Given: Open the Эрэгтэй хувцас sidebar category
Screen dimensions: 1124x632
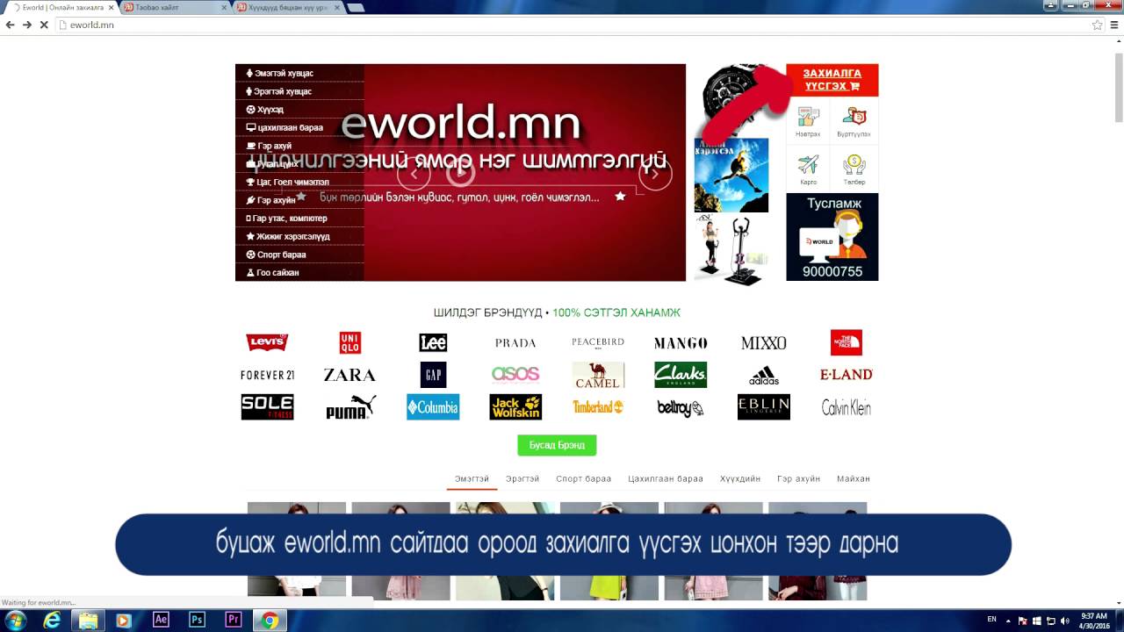Looking at the screenshot, I should (x=299, y=91).
